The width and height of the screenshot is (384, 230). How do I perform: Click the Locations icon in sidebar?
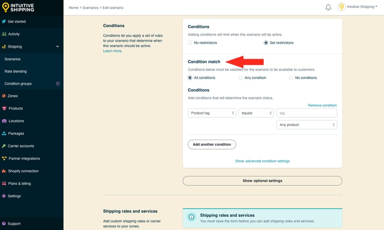pos(5,121)
